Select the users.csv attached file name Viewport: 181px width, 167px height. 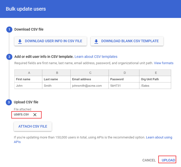click(21, 114)
